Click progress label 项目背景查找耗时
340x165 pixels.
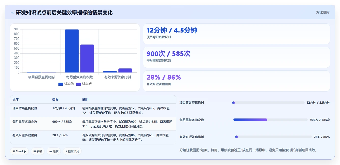pos(192,103)
